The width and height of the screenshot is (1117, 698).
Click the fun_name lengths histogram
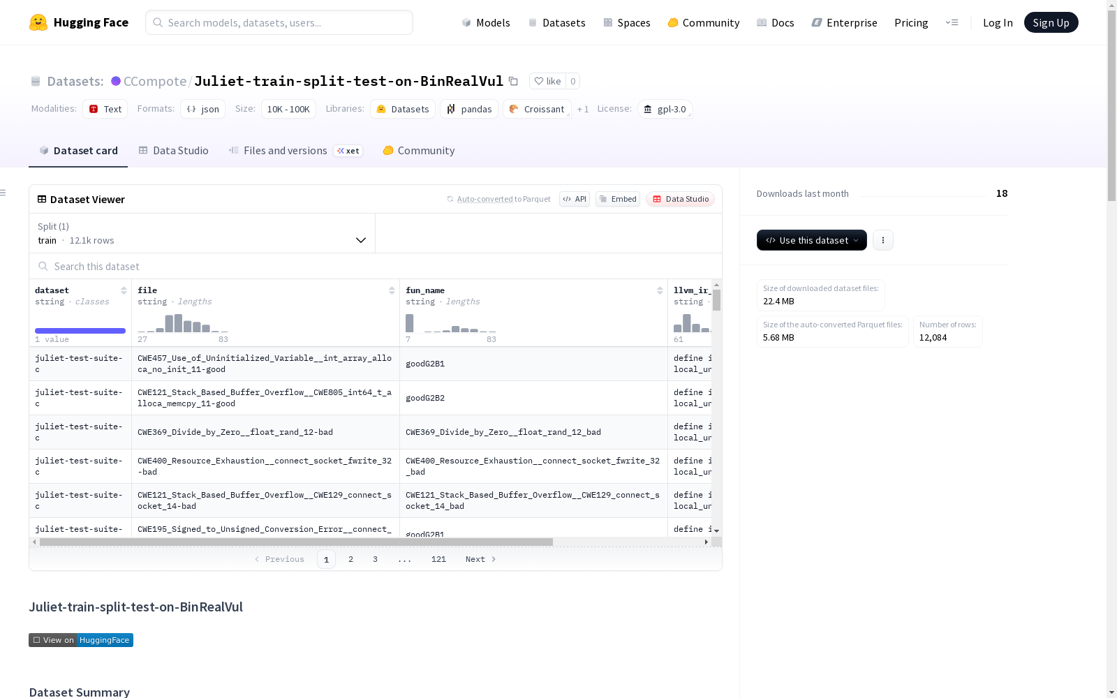(451, 323)
